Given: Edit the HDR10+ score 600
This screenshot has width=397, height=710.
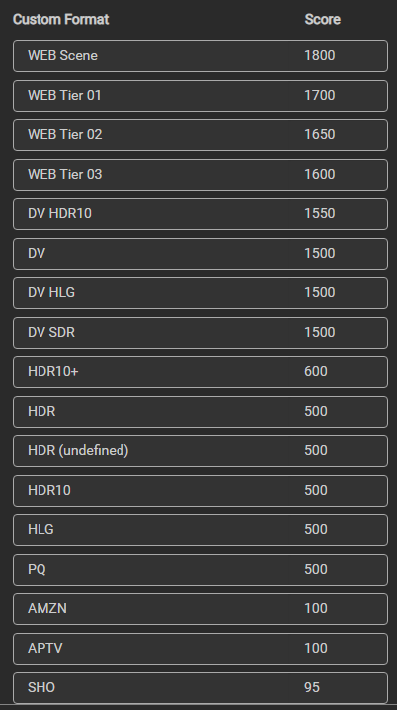Looking at the screenshot, I should click(316, 372).
